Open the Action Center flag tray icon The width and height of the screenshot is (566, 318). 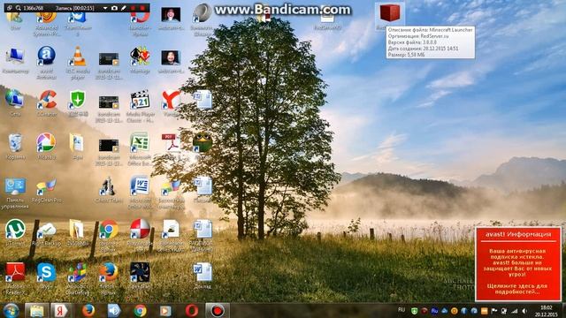[x=494, y=310]
